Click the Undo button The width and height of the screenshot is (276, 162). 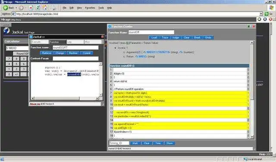click(208, 37)
